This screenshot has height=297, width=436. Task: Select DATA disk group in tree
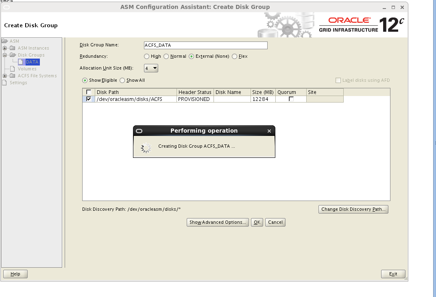click(x=32, y=62)
